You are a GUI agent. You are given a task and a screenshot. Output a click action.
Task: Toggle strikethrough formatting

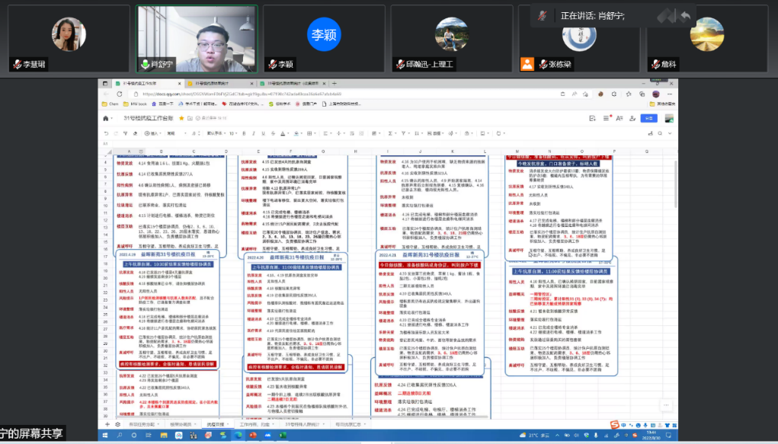[272, 133]
